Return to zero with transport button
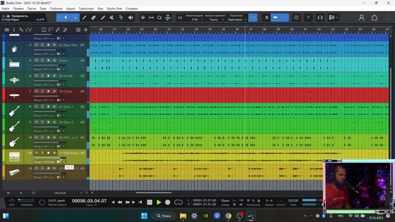Image resolution: width=395 pixels, height=222 pixels. click(x=140, y=202)
